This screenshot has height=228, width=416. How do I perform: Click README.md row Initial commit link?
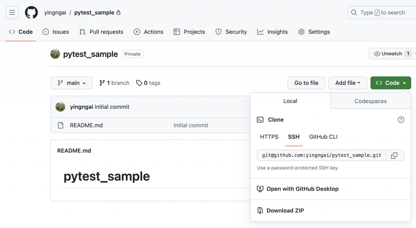191,125
